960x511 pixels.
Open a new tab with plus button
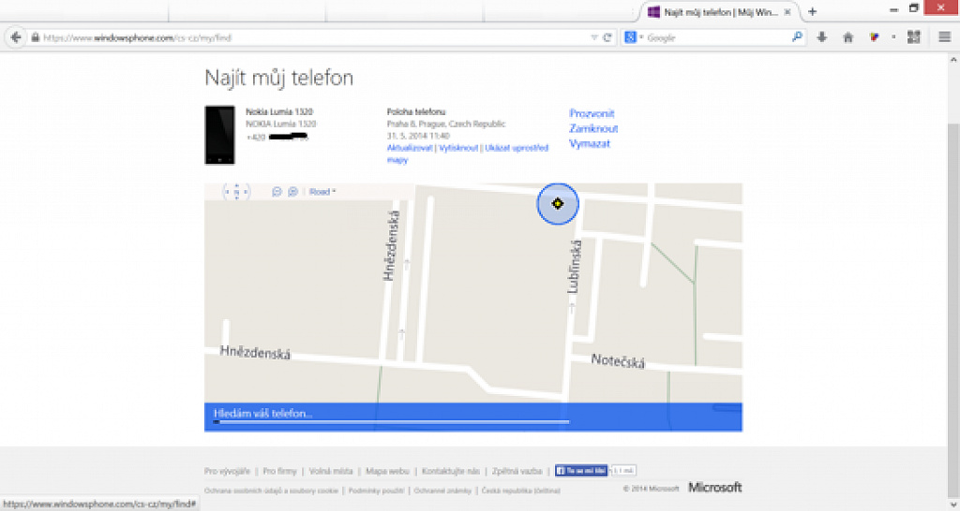tap(813, 11)
